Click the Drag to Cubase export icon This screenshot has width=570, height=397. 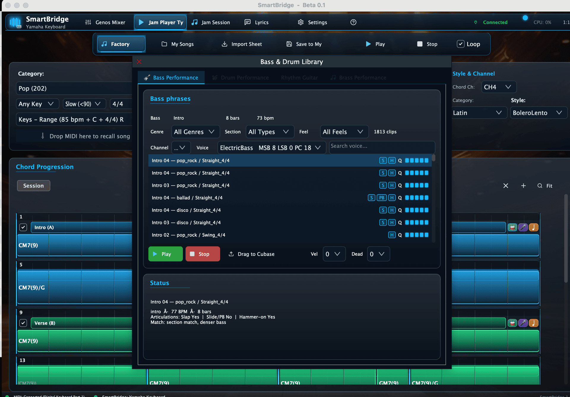[x=231, y=254]
